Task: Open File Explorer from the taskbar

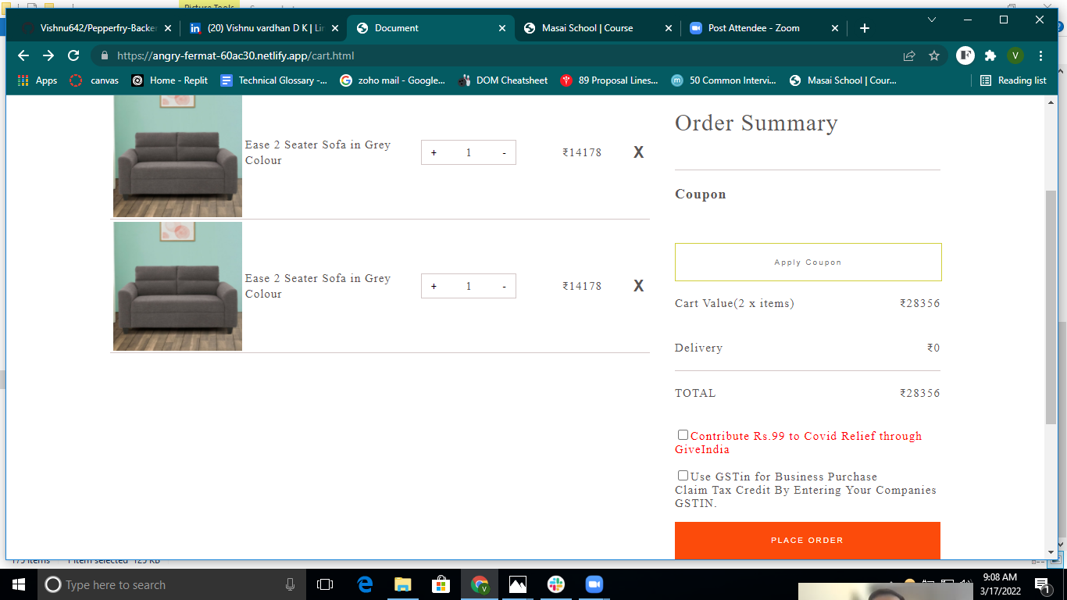Action: tap(403, 584)
